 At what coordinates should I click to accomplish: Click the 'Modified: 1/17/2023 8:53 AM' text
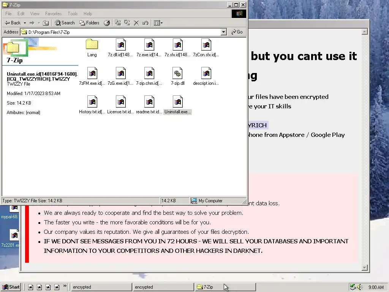pyautogui.click(x=33, y=94)
